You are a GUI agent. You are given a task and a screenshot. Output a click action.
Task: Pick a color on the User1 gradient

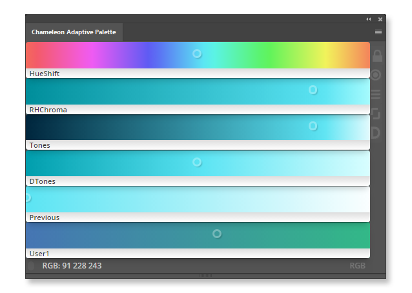[x=198, y=236]
